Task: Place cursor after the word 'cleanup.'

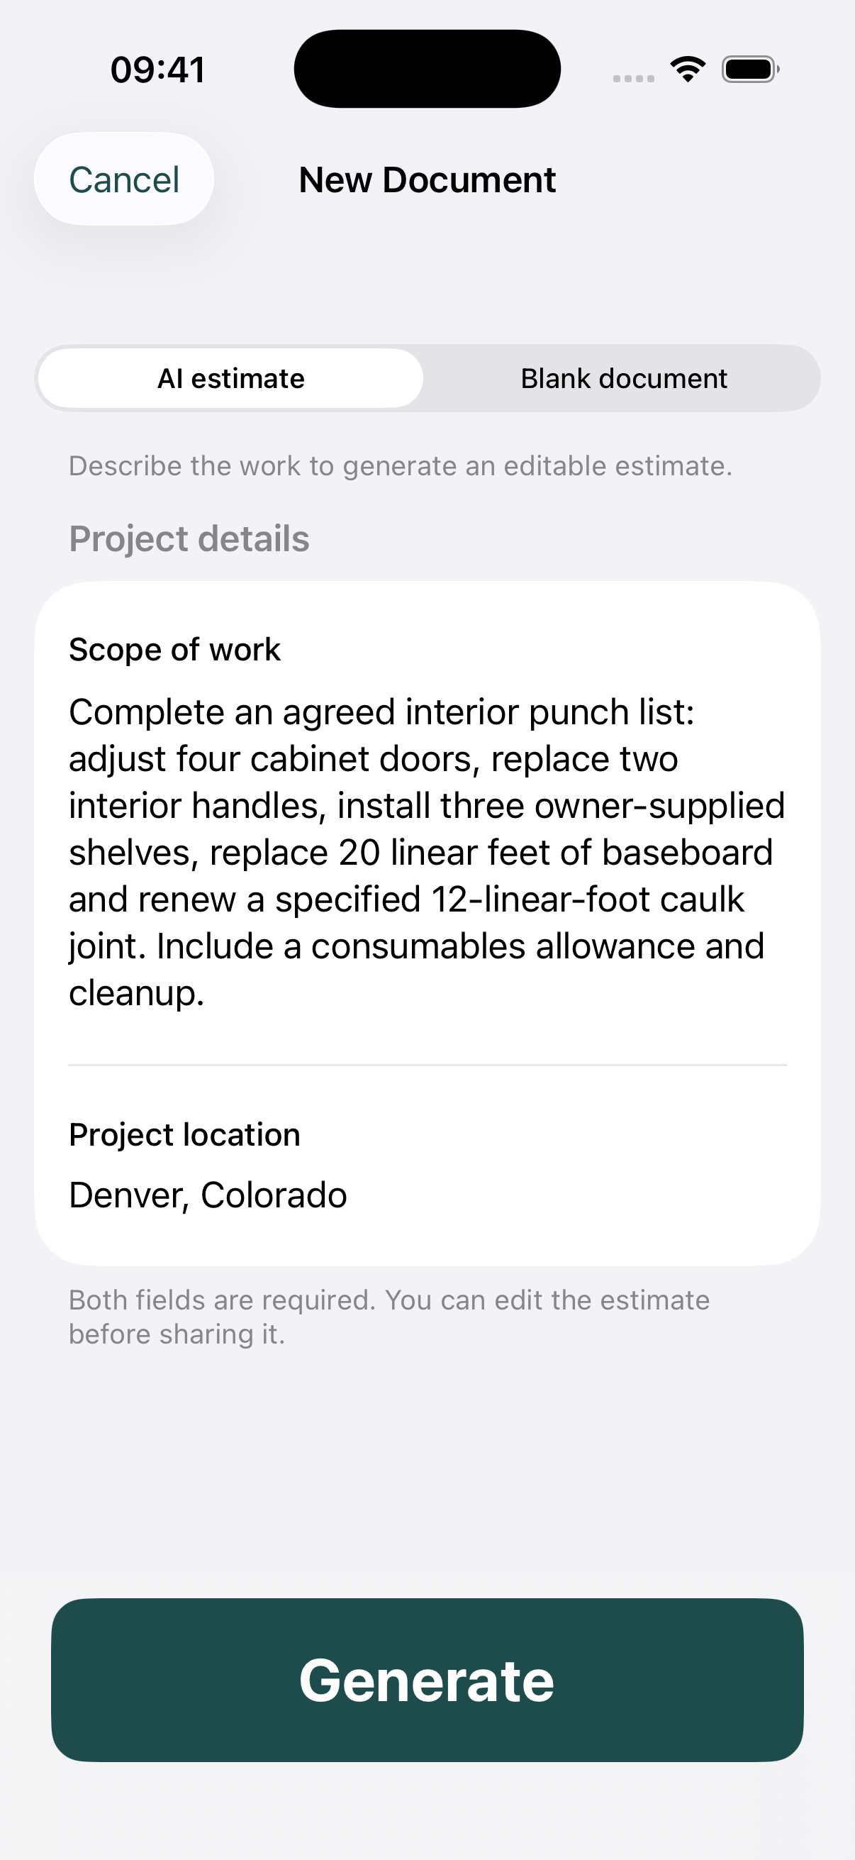Action: (207, 994)
